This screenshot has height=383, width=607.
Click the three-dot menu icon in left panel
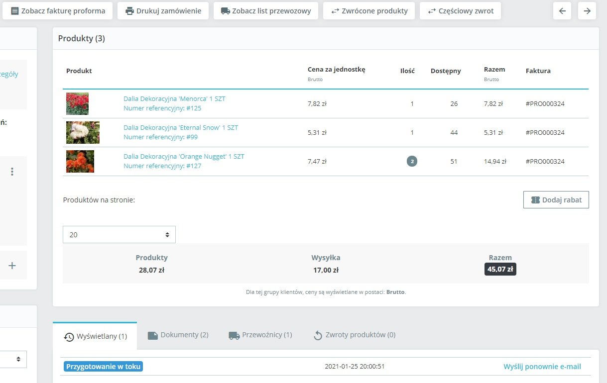[12, 172]
